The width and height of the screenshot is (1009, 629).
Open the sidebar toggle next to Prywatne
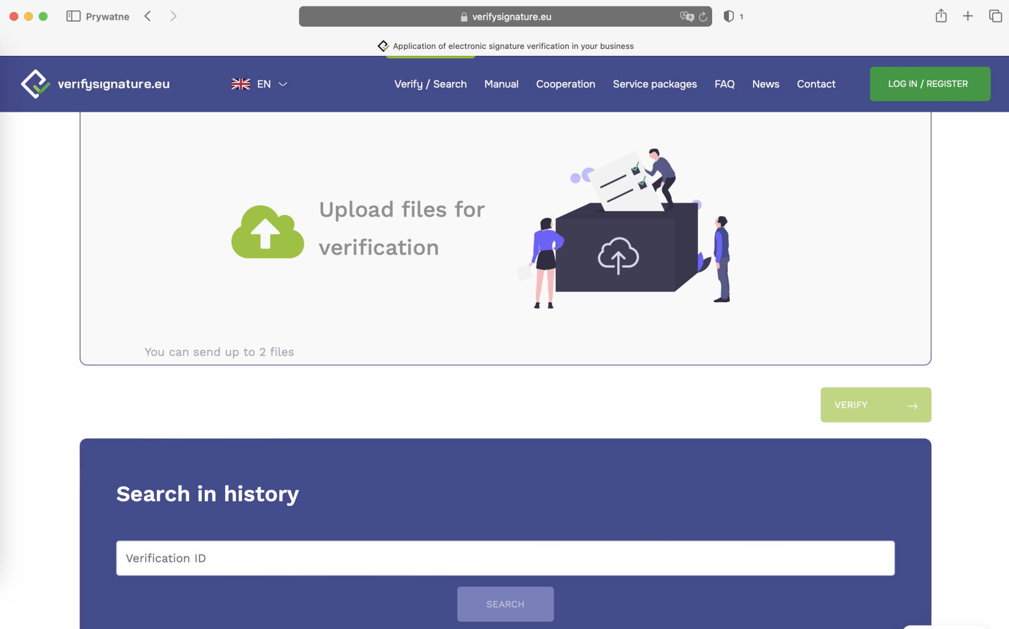tap(73, 16)
